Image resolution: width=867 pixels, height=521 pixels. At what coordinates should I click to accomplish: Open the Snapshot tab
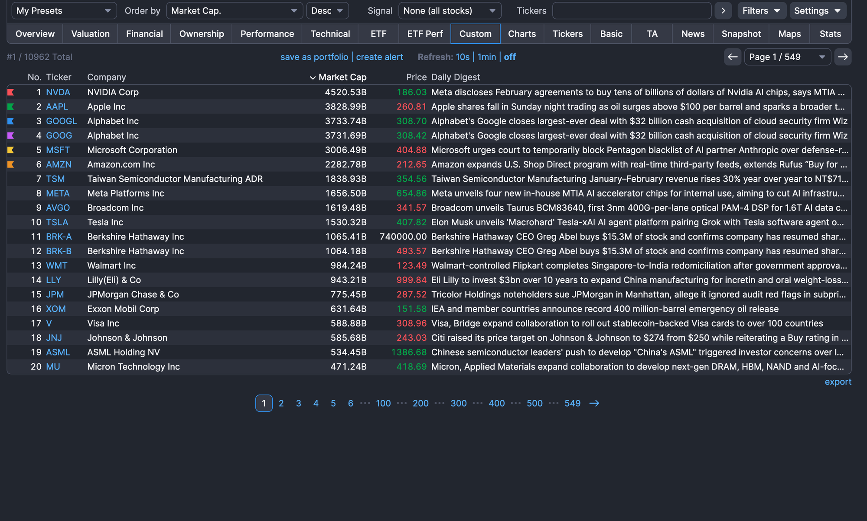tap(741, 34)
